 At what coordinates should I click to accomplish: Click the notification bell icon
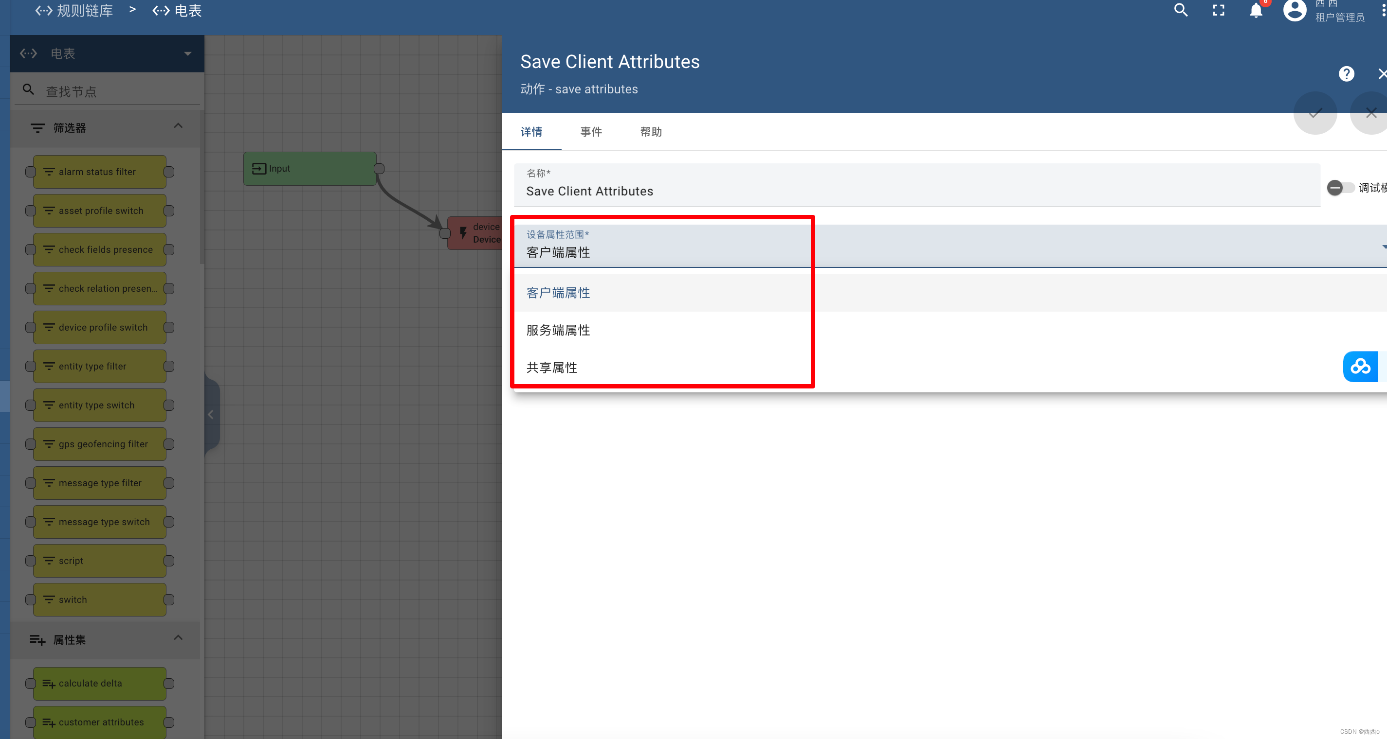point(1257,11)
